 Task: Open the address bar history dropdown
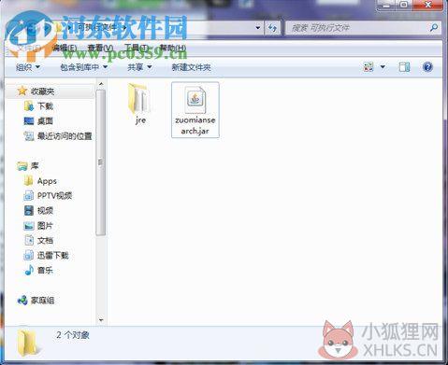[258, 28]
